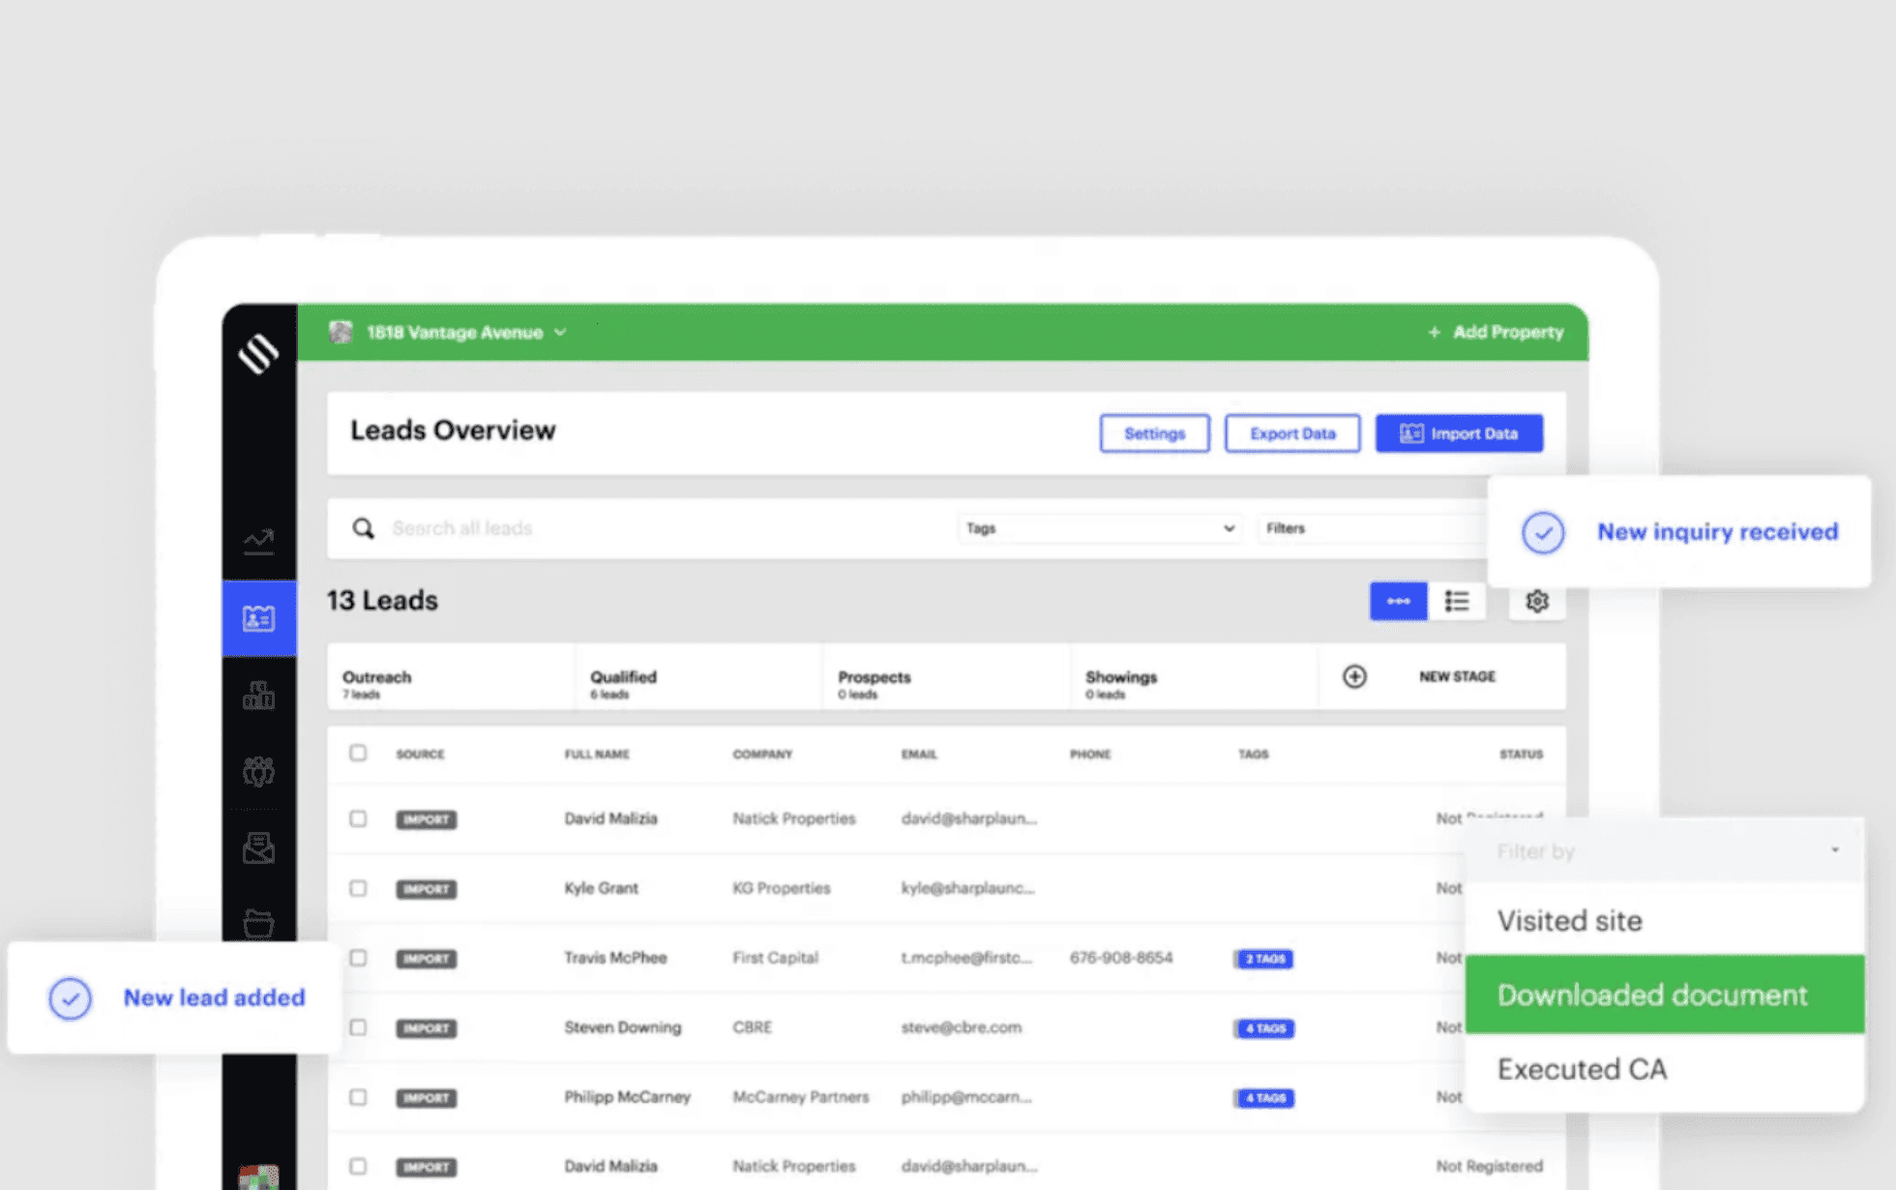Click IMPORT badge for Kyle Grant
Viewport: 1896px width, 1190px height.
coord(426,888)
